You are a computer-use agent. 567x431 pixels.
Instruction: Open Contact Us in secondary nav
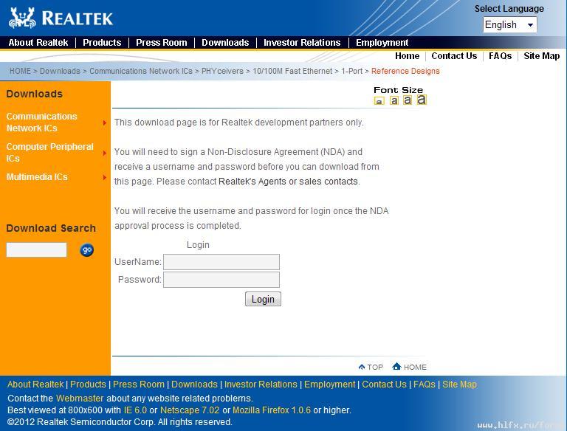[x=454, y=56]
